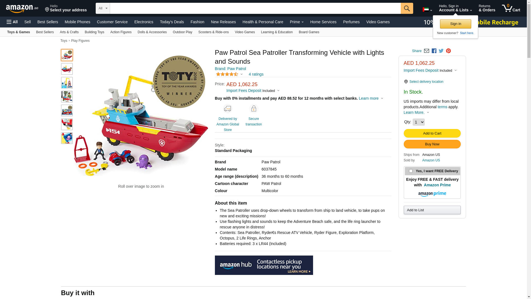Focus the main search input field
The width and height of the screenshot is (531, 299).
click(255, 8)
